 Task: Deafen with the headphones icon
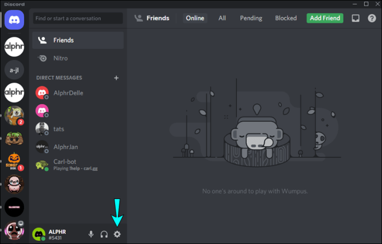tap(104, 234)
